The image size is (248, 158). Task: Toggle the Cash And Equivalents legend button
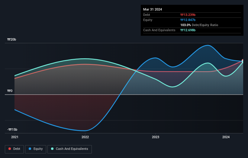point(69,149)
